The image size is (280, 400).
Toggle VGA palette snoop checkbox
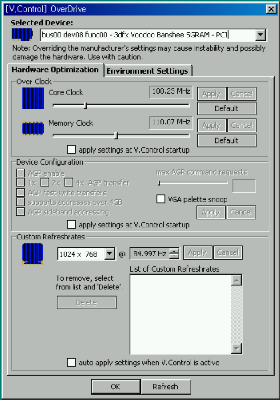161,199
